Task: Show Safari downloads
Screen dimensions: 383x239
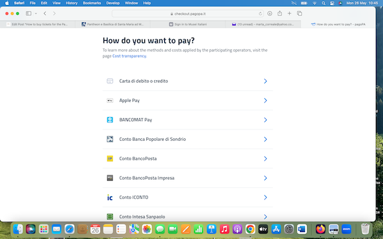Action: coord(269,13)
